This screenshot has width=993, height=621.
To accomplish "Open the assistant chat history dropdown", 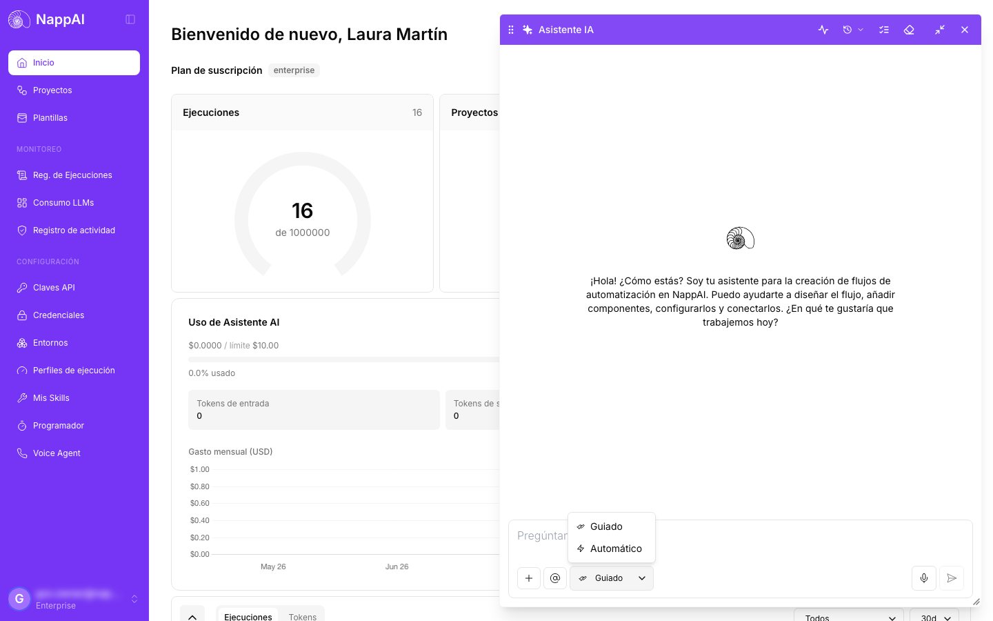I will click(853, 30).
